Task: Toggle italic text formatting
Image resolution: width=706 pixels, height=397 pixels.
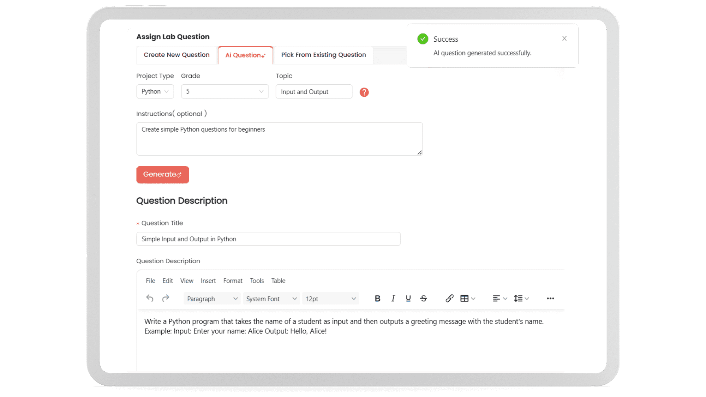Action: tap(393, 299)
